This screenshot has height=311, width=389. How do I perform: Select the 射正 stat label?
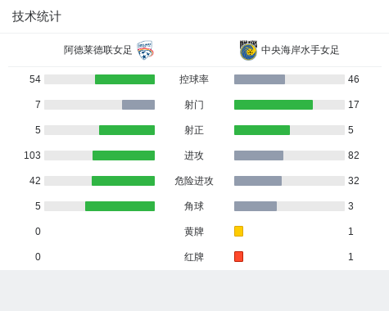(x=194, y=130)
